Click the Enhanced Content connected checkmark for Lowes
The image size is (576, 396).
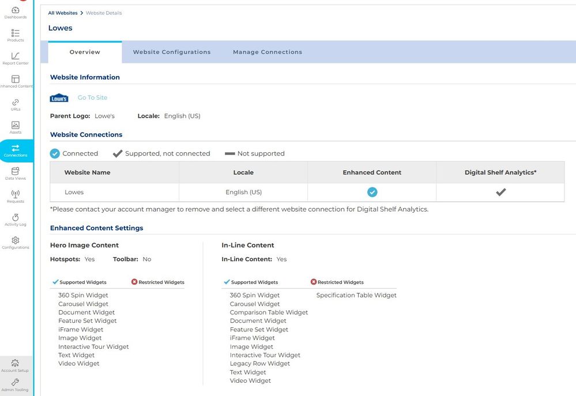[372, 192]
